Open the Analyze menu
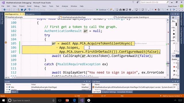Image resolution: width=184 pixels, height=103 pixels. coord(65,6)
